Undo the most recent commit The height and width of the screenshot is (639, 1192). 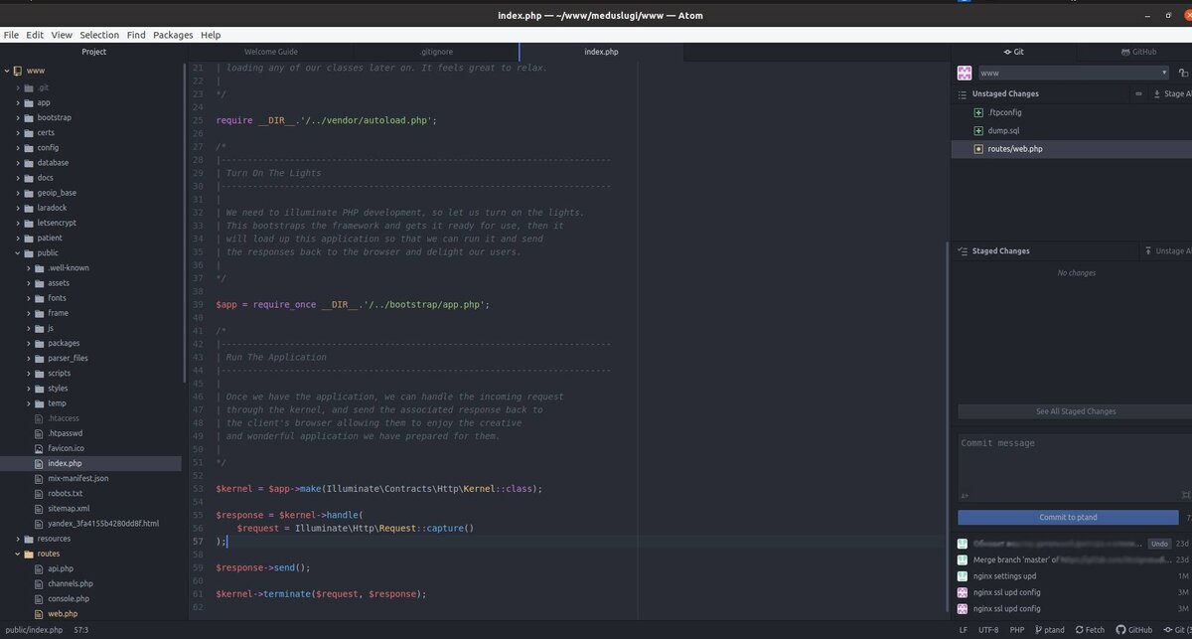1158,544
